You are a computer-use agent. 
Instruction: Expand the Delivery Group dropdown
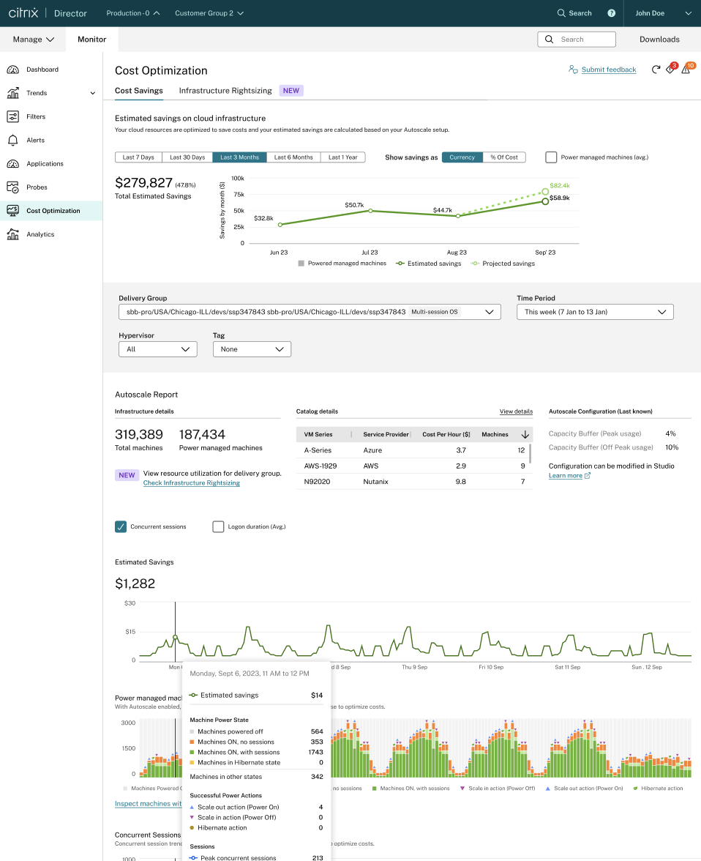[310, 312]
